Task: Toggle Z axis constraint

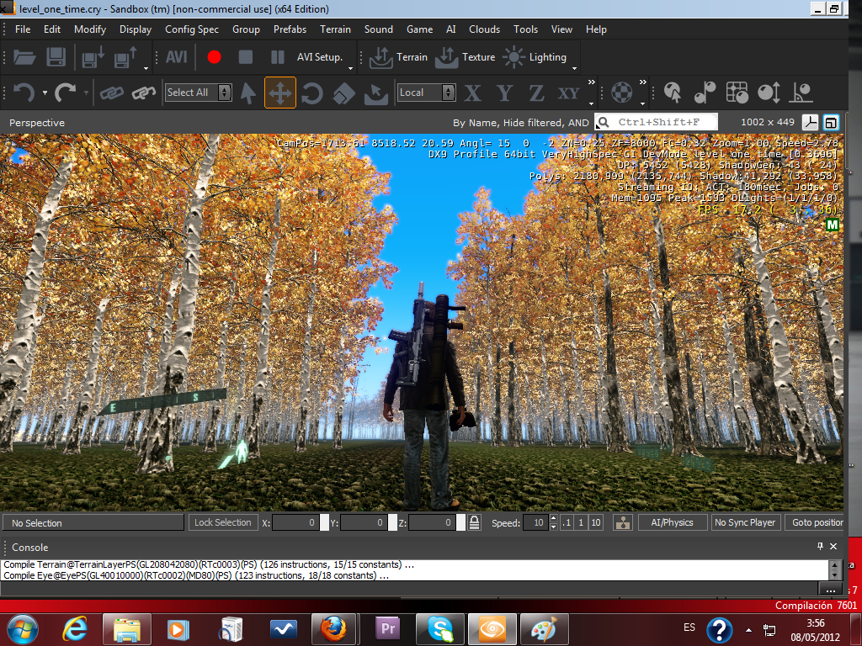Action: point(536,93)
